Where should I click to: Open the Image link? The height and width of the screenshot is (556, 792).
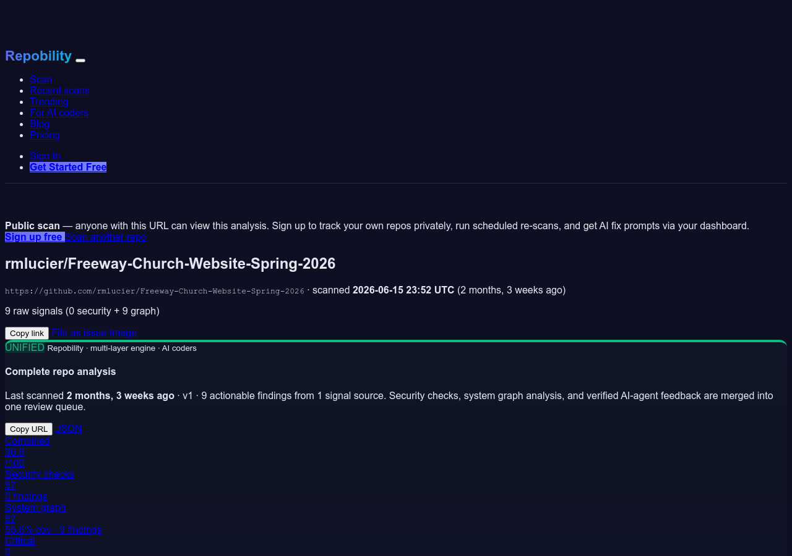(123, 332)
